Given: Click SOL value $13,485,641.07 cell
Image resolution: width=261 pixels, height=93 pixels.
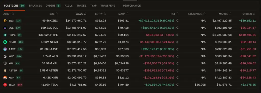Looking at the screenshot, I should tap(76, 28).
